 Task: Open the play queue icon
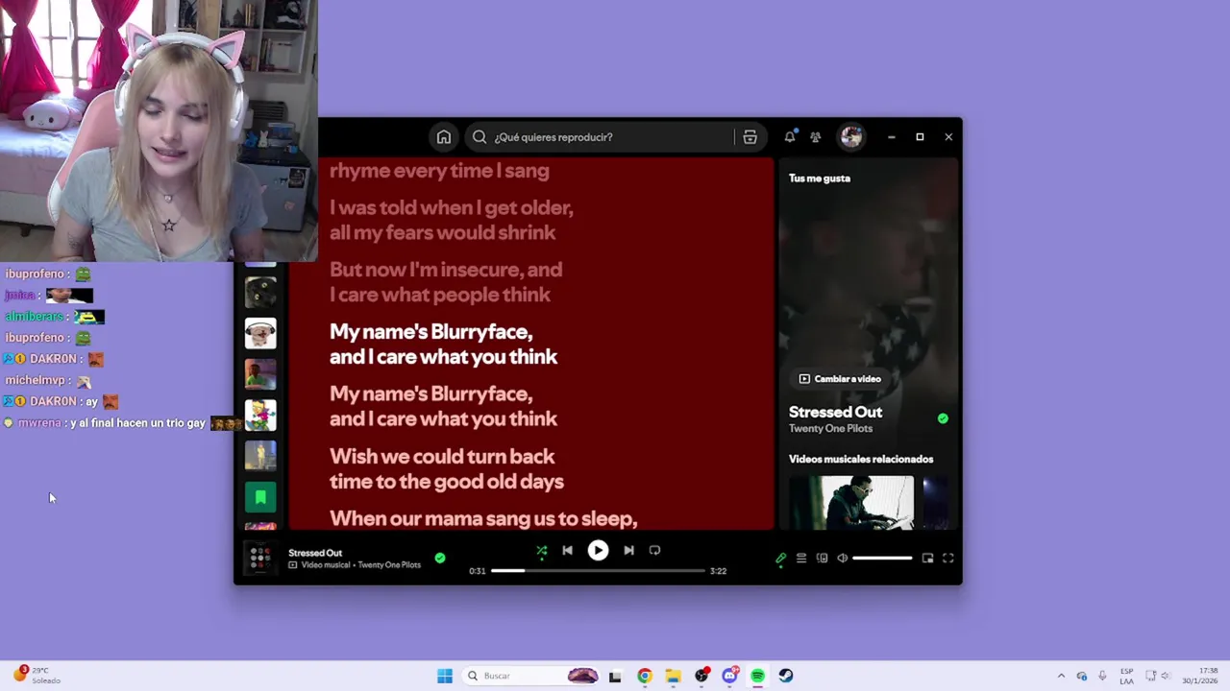pyautogui.click(x=801, y=559)
